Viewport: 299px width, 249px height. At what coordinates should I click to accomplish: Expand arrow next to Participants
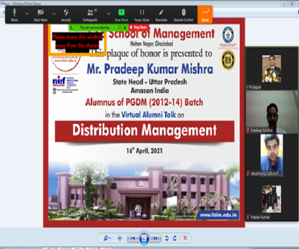tap(108, 14)
